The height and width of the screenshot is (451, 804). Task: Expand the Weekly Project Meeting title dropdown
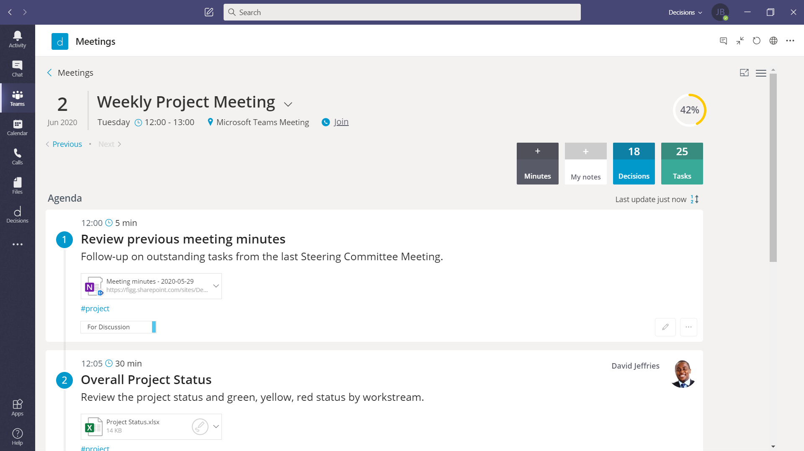pyautogui.click(x=288, y=104)
